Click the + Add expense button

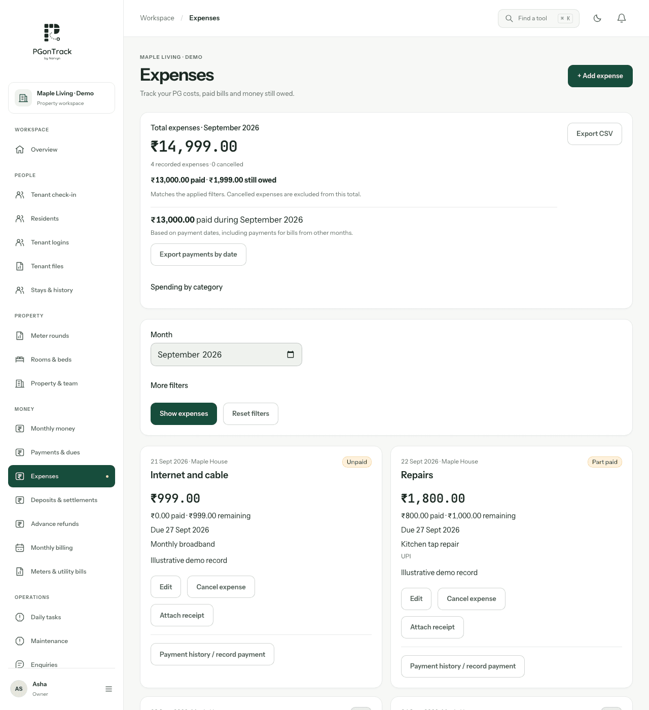600,76
